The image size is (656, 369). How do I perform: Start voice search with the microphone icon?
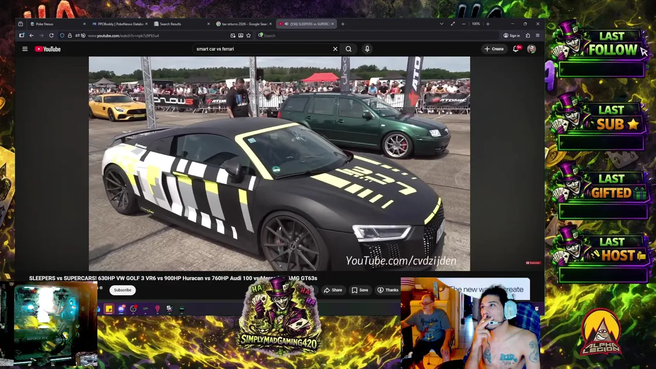click(367, 49)
